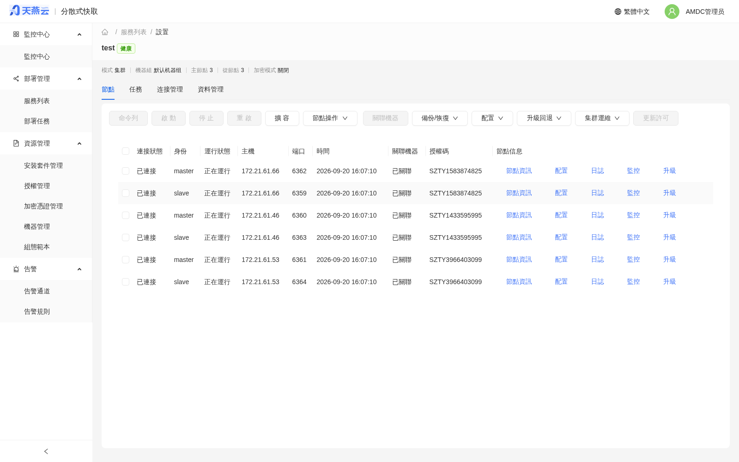This screenshot has width=739, height=462.
Task: Switch to the 任務 tab
Action: click(x=136, y=90)
